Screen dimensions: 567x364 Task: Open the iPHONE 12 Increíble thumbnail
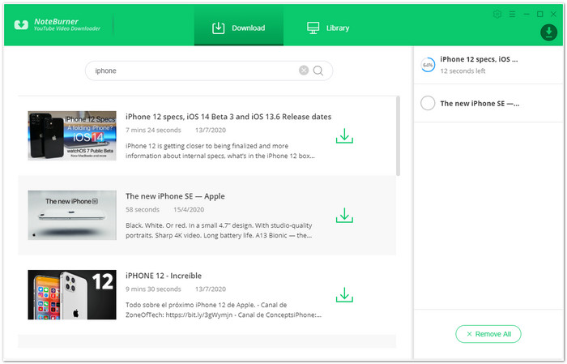coord(72,294)
